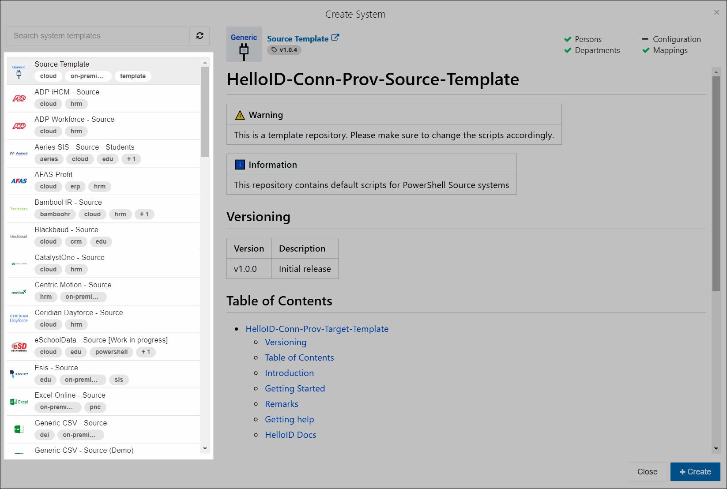
Task: Jump to the Remarks link
Action: pyautogui.click(x=282, y=404)
